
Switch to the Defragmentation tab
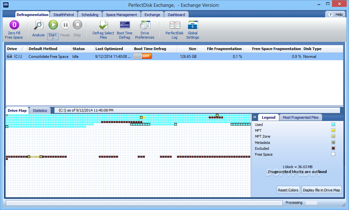[32, 15]
